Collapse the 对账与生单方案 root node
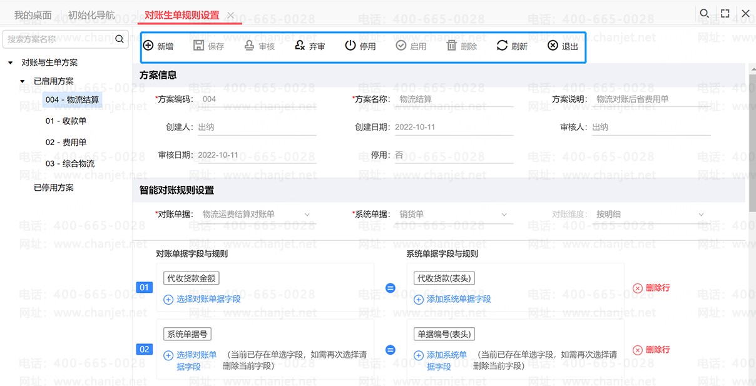The height and width of the screenshot is (386, 756). (x=11, y=63)
